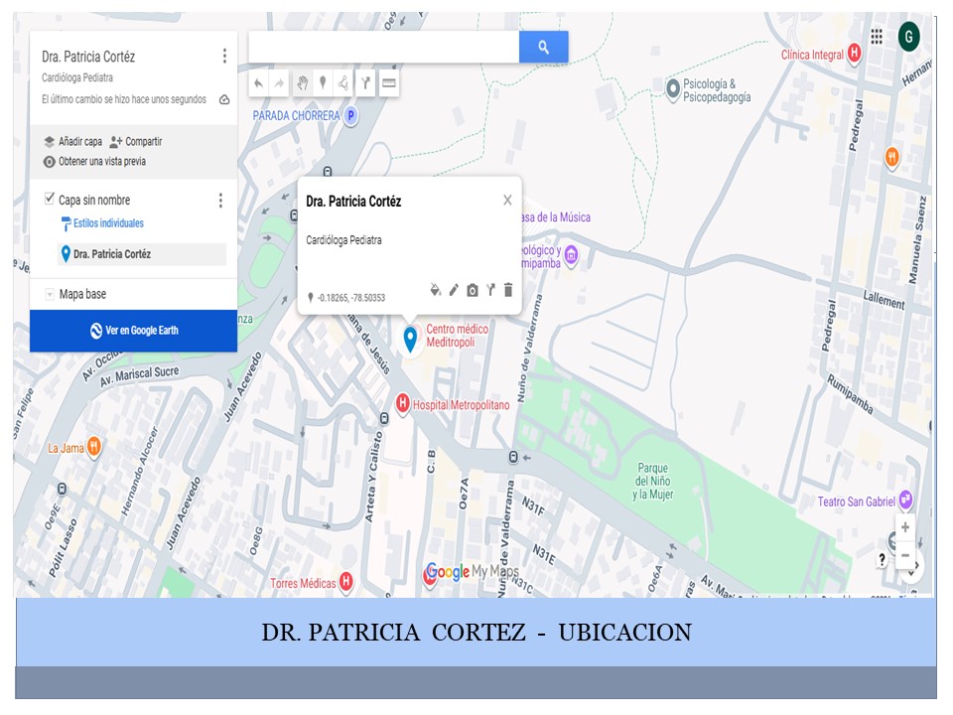Image resolution: width=953 pixels, height=715 pixels.
Task: Click the Mapa base label
Action: pyautogui.click(x=82, y=294)
